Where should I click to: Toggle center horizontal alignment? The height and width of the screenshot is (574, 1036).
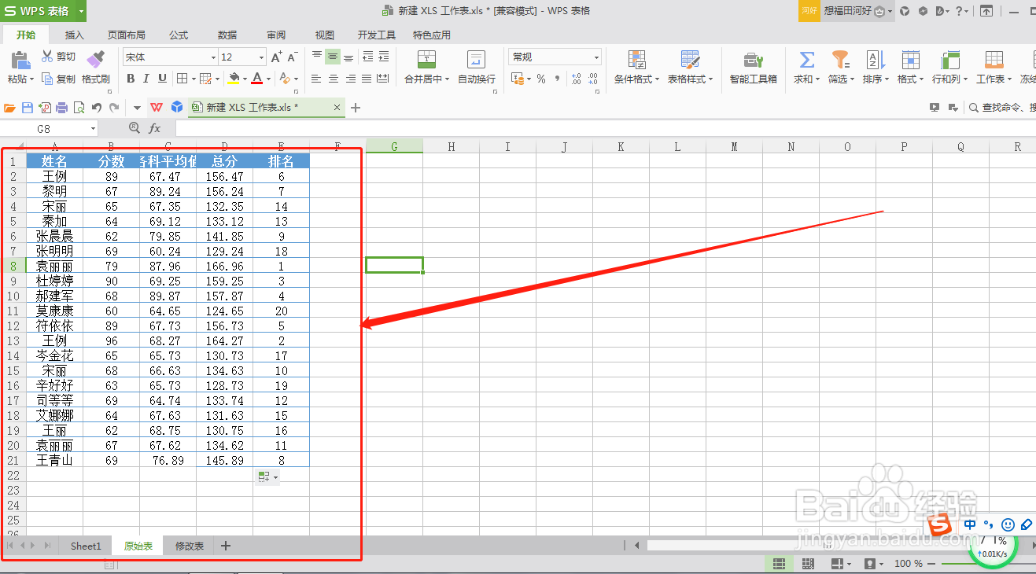click(x=333, y=79)
